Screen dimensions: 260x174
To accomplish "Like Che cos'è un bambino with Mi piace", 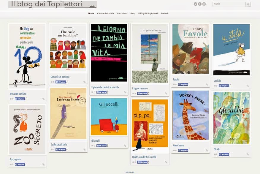I will tap(61, 82).
